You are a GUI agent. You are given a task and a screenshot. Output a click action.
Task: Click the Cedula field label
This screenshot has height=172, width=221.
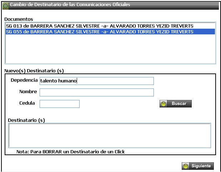[27, 103]
